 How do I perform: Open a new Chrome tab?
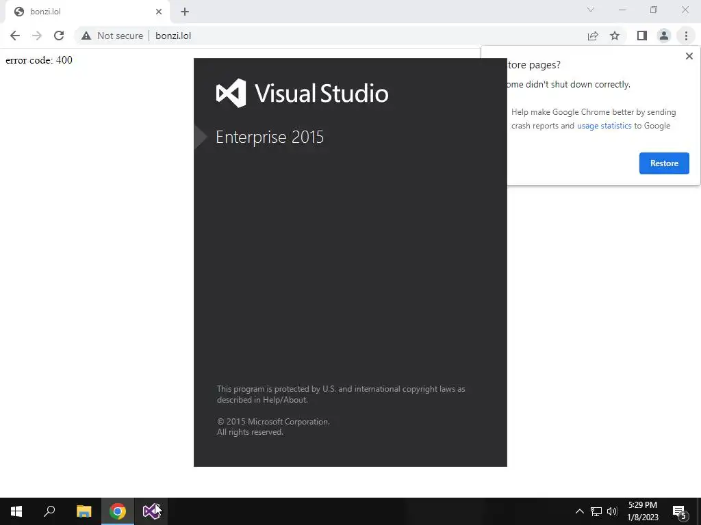pos(185,12)
